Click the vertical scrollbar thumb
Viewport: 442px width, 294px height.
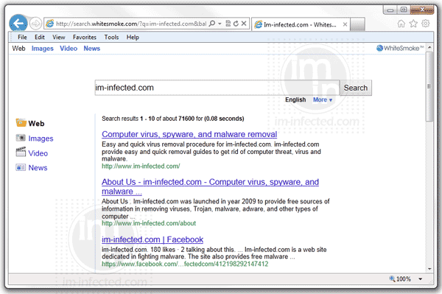click(429, 86)
